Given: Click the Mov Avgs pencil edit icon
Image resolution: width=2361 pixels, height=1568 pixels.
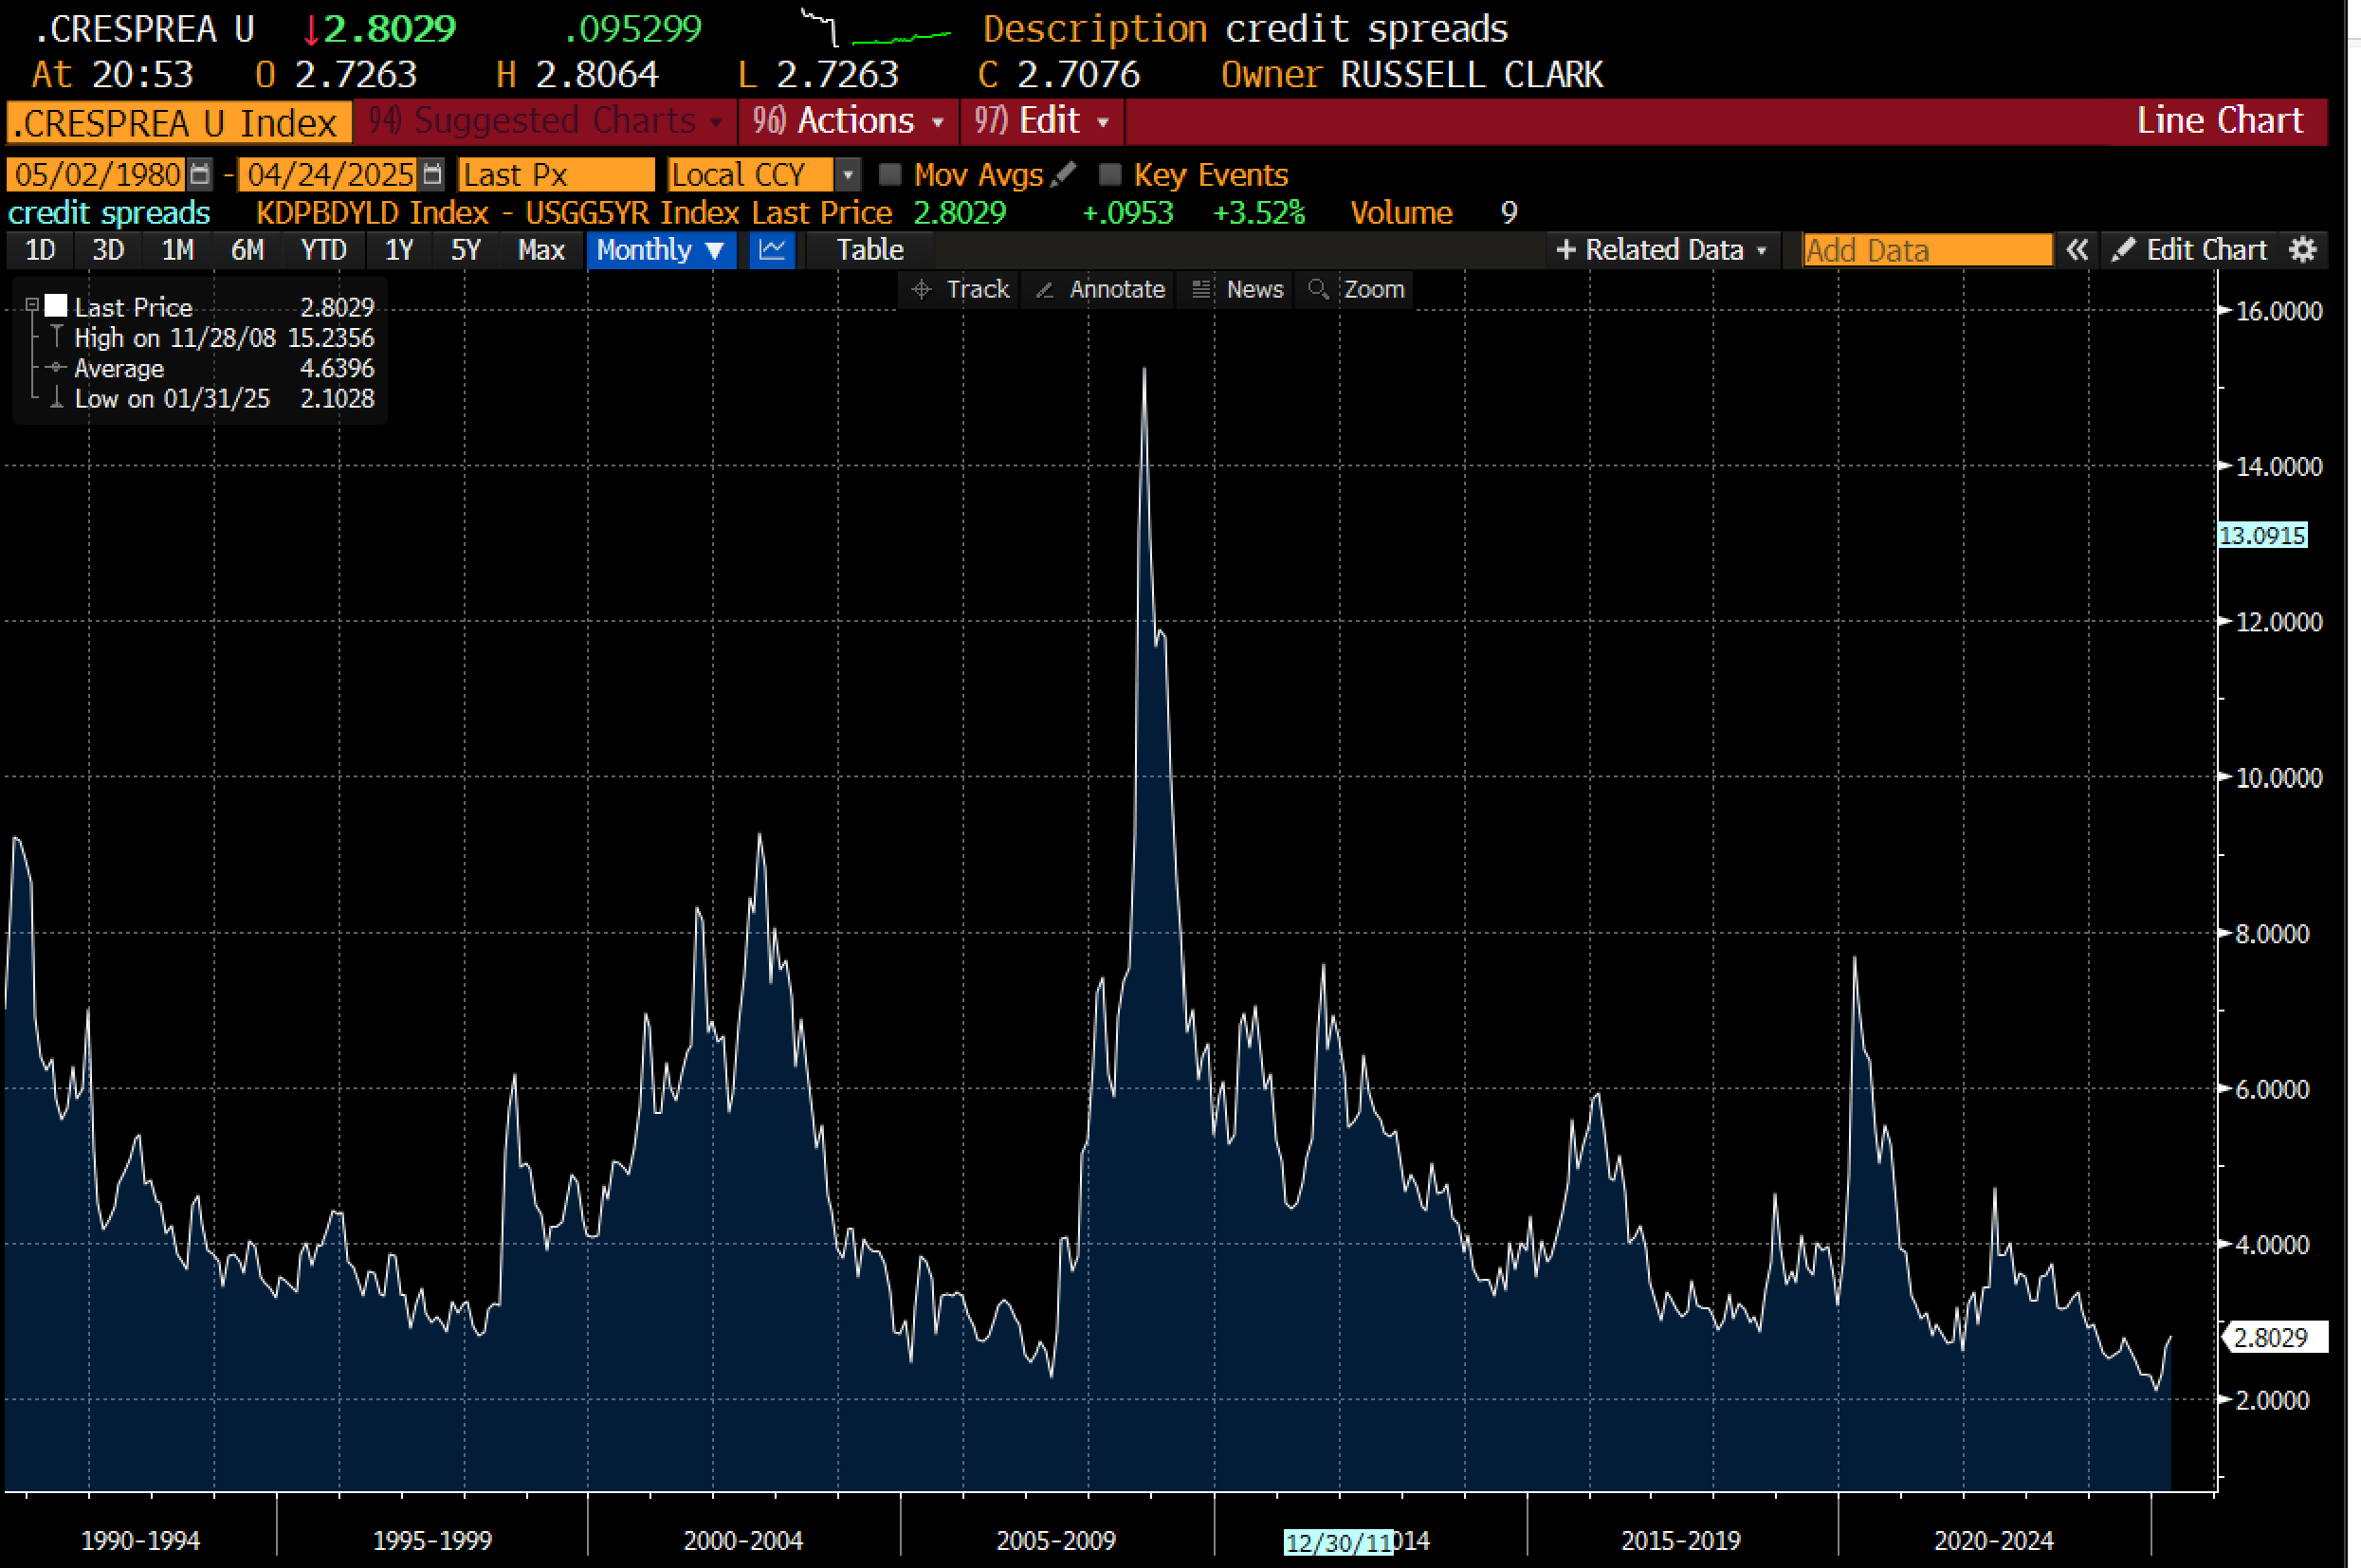Looking at the screenshot, I should point(1064,174).
